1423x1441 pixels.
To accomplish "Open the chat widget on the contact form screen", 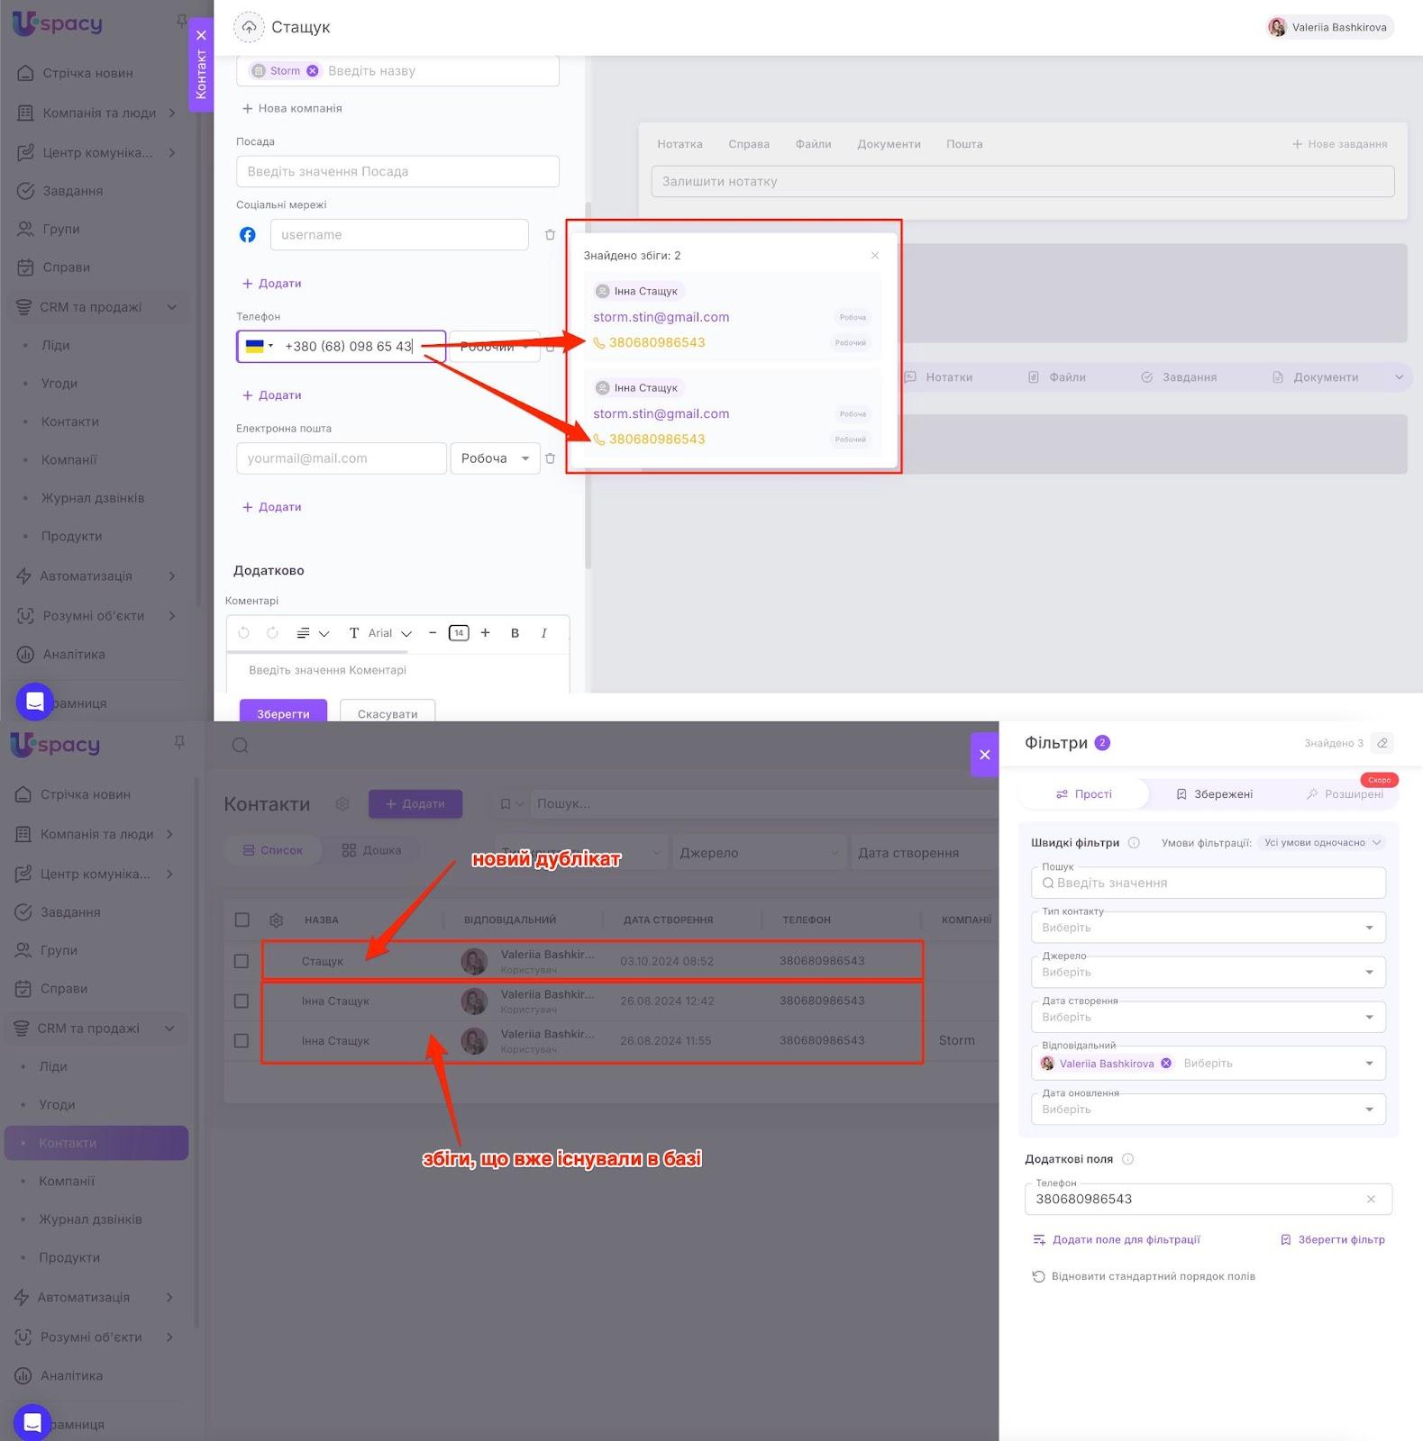I will pyautogui.click(x=34, y=702).
